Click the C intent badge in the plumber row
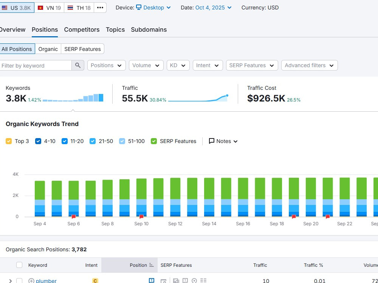The width and height of the screenshot is (378, 283). tap(95, 281)
